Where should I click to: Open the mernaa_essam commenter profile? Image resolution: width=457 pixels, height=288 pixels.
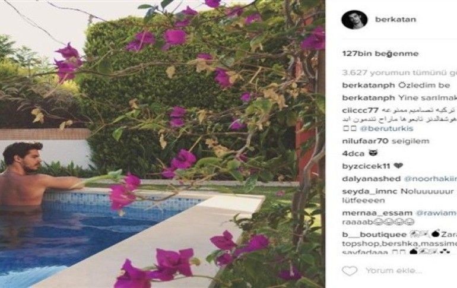377,213
